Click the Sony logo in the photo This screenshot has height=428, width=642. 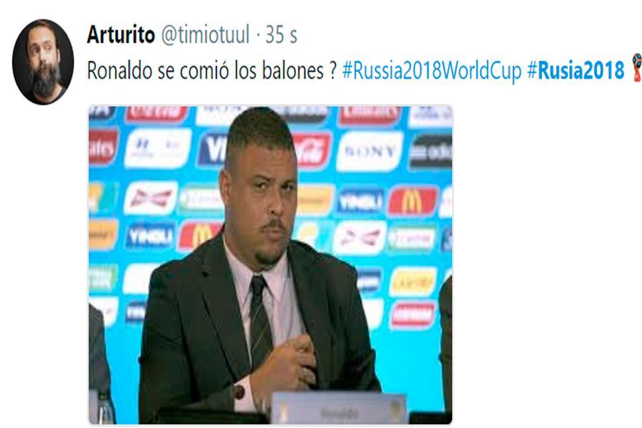pyautogui.click(x=370, y=151)
